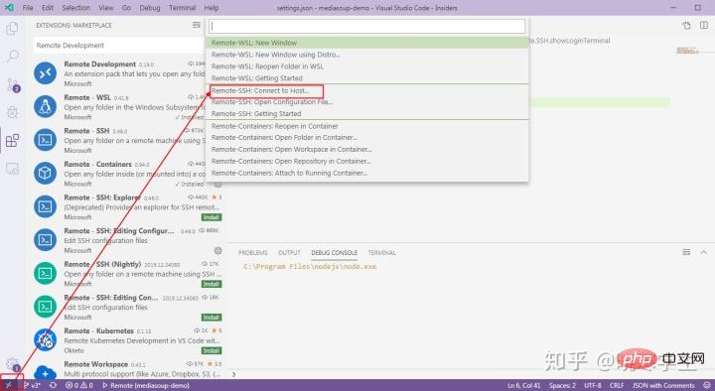Screen dimensions: 715x391
Task: Open the Debug view in activity bar
Action: tap(12, 112)
